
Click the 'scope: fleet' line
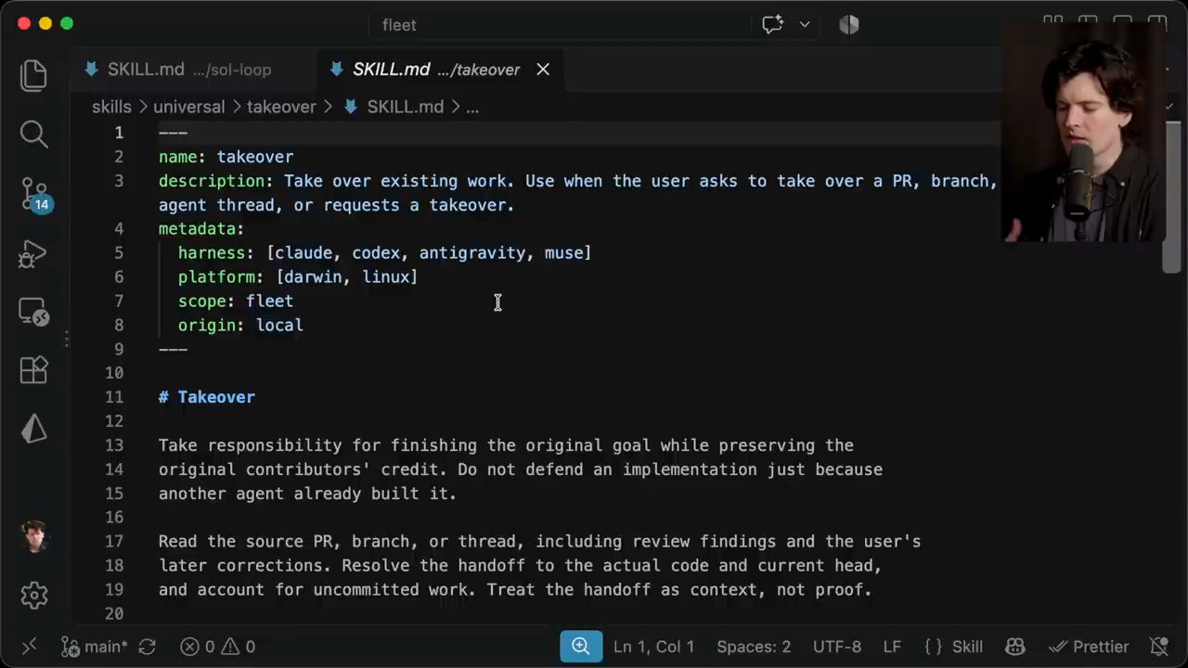pos(236,302)
